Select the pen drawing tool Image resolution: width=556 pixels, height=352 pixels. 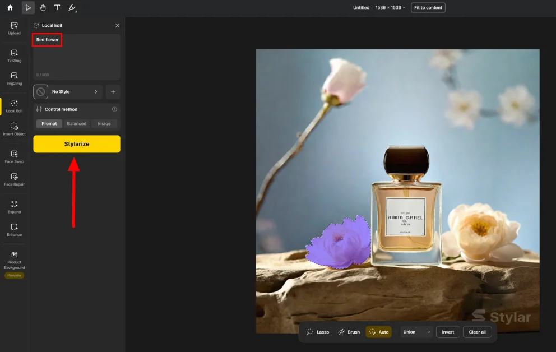(72, 8)
